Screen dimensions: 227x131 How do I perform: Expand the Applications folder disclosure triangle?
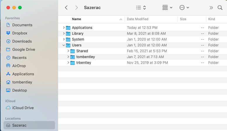(64, 28)
